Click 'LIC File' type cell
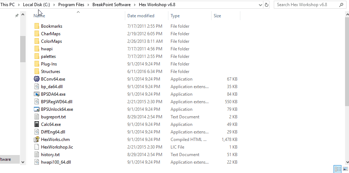The height and width of the screenshot is (173, 349). [x=177, y=147]
